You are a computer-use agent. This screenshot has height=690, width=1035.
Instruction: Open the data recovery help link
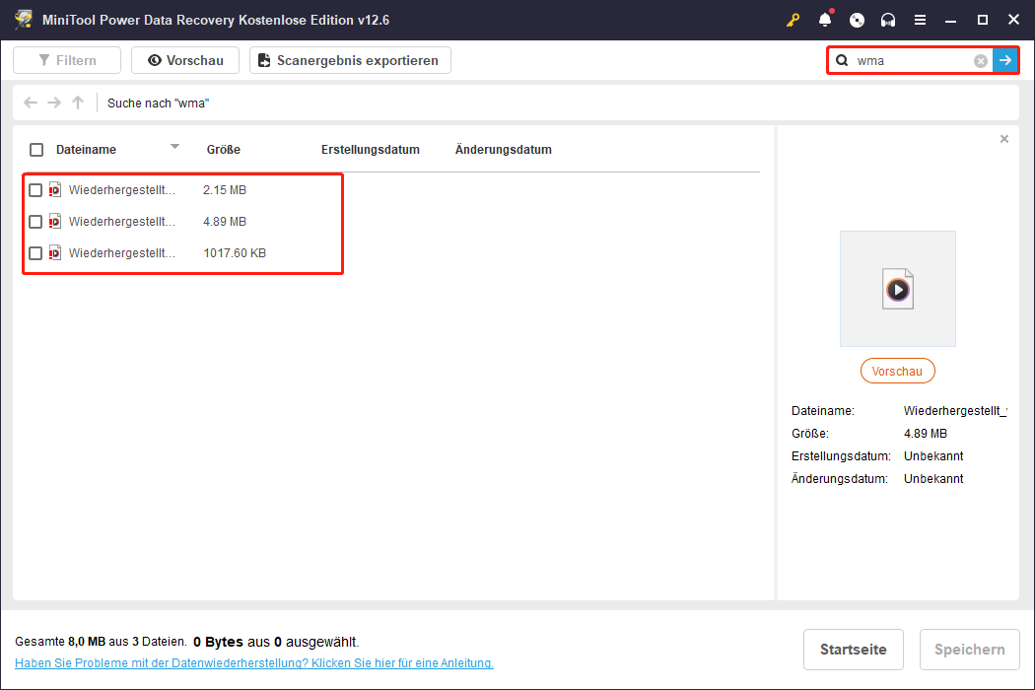254,663
